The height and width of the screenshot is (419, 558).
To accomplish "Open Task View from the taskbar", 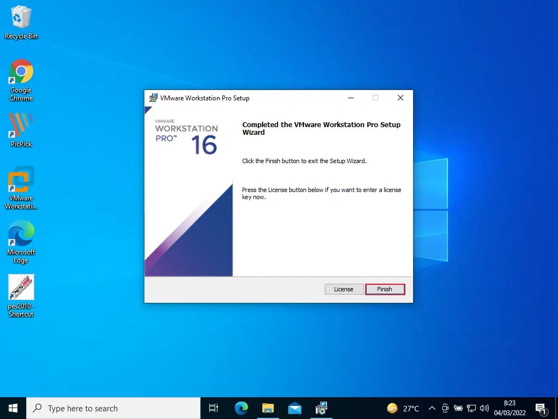I will (214, 408).
